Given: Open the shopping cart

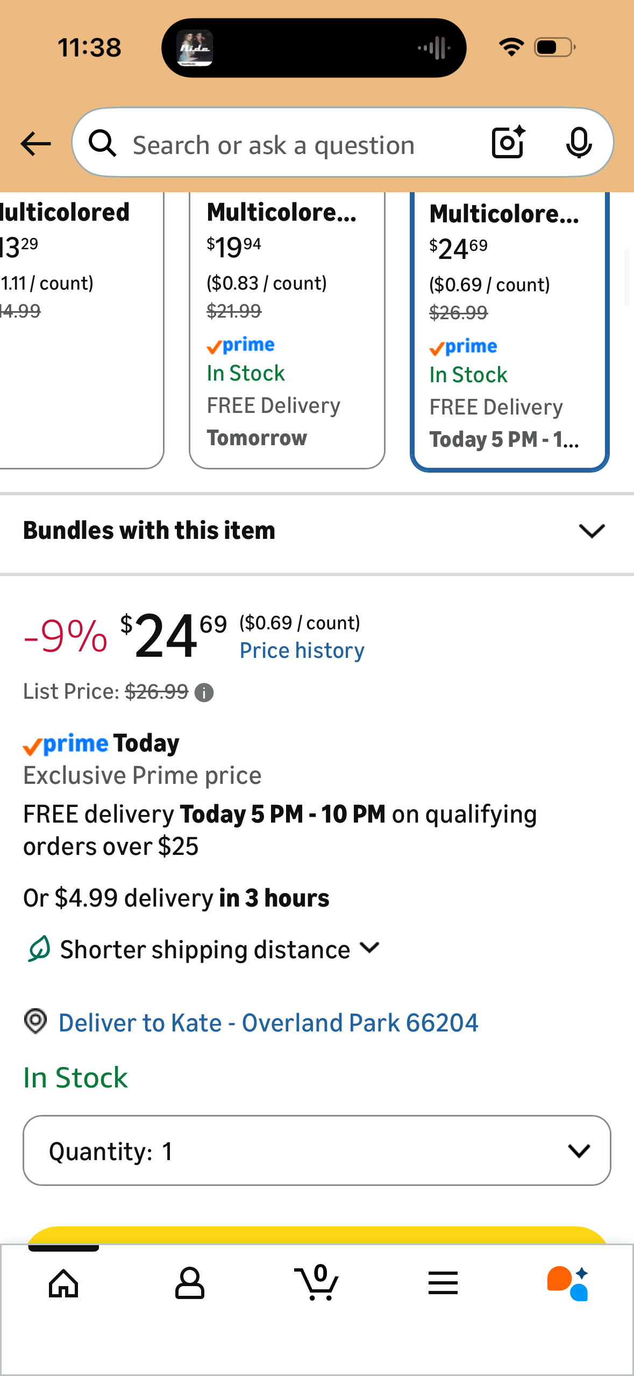Looking at the screenshot, I should click(317, 1283).
